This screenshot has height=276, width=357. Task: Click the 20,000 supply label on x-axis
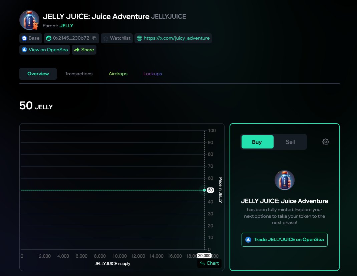point(204,256)
